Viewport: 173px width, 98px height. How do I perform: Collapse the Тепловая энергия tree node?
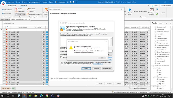tap(154, 77)
